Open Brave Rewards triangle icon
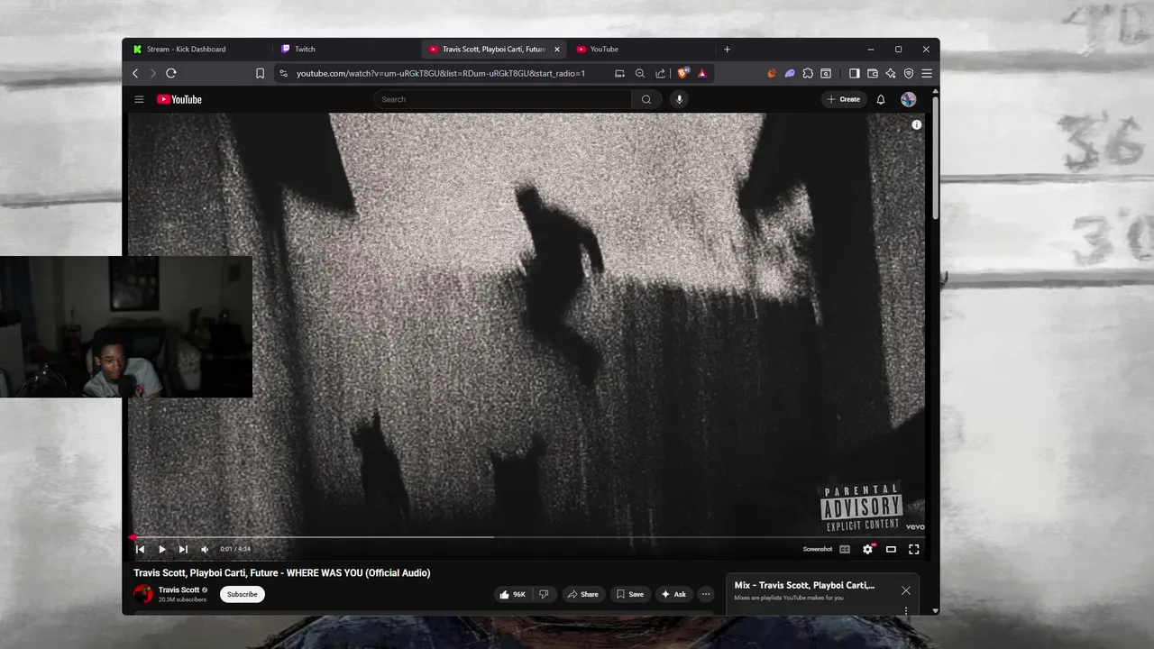This screenshot has height=649, width=1154. click(x=702, y=73)
